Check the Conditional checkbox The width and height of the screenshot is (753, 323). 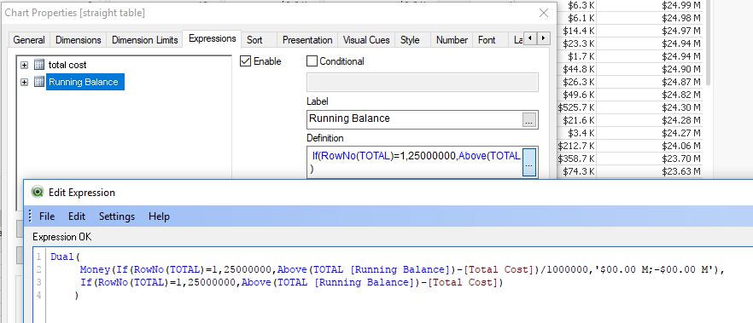point(312,61)
